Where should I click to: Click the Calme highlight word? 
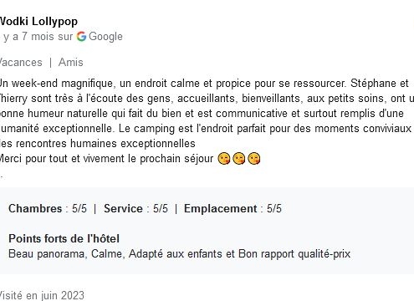coord(107,254)
